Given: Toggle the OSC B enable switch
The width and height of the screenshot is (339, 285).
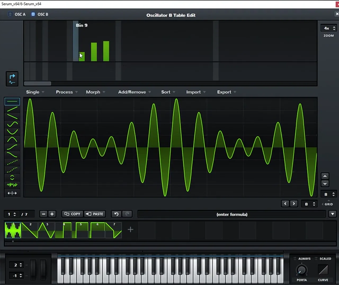Looking at the screenshot, I should tap(33, 14).
